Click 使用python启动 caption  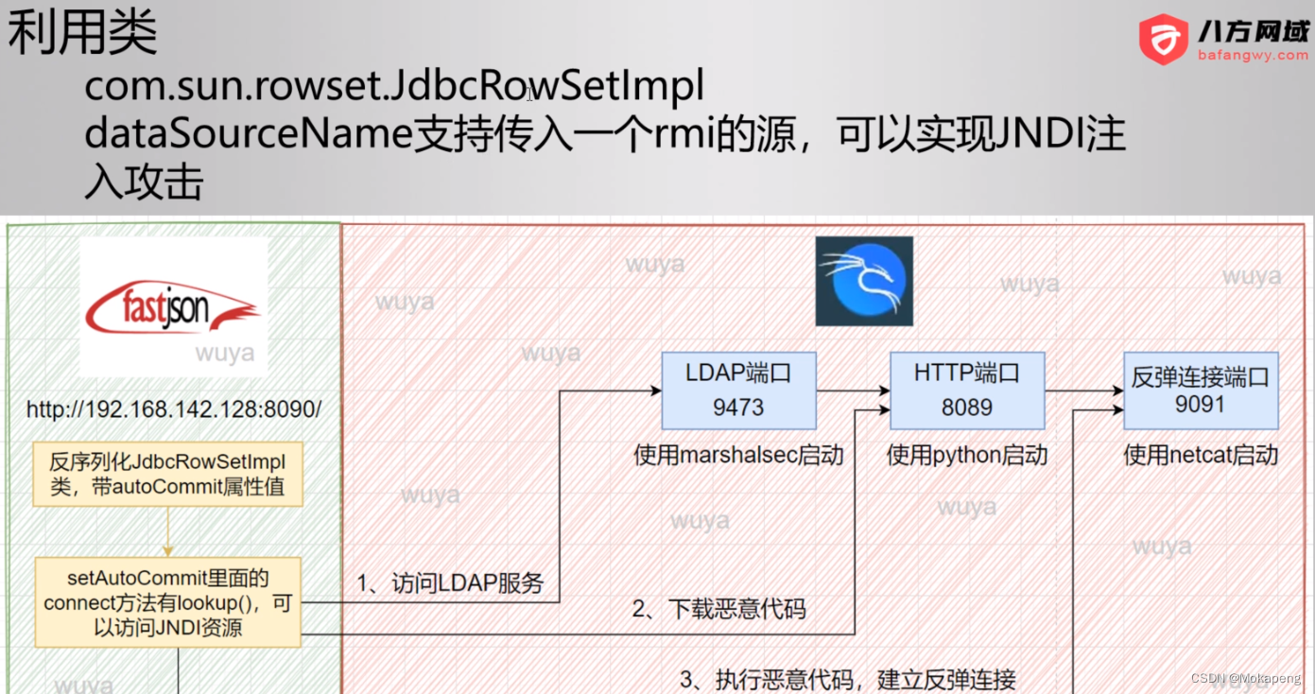(x=967, y=455)
